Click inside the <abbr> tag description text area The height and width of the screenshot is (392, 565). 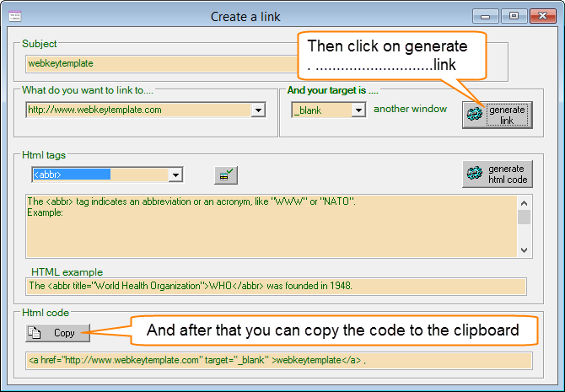pos(272,226)
